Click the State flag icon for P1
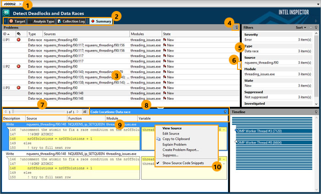 165,40
